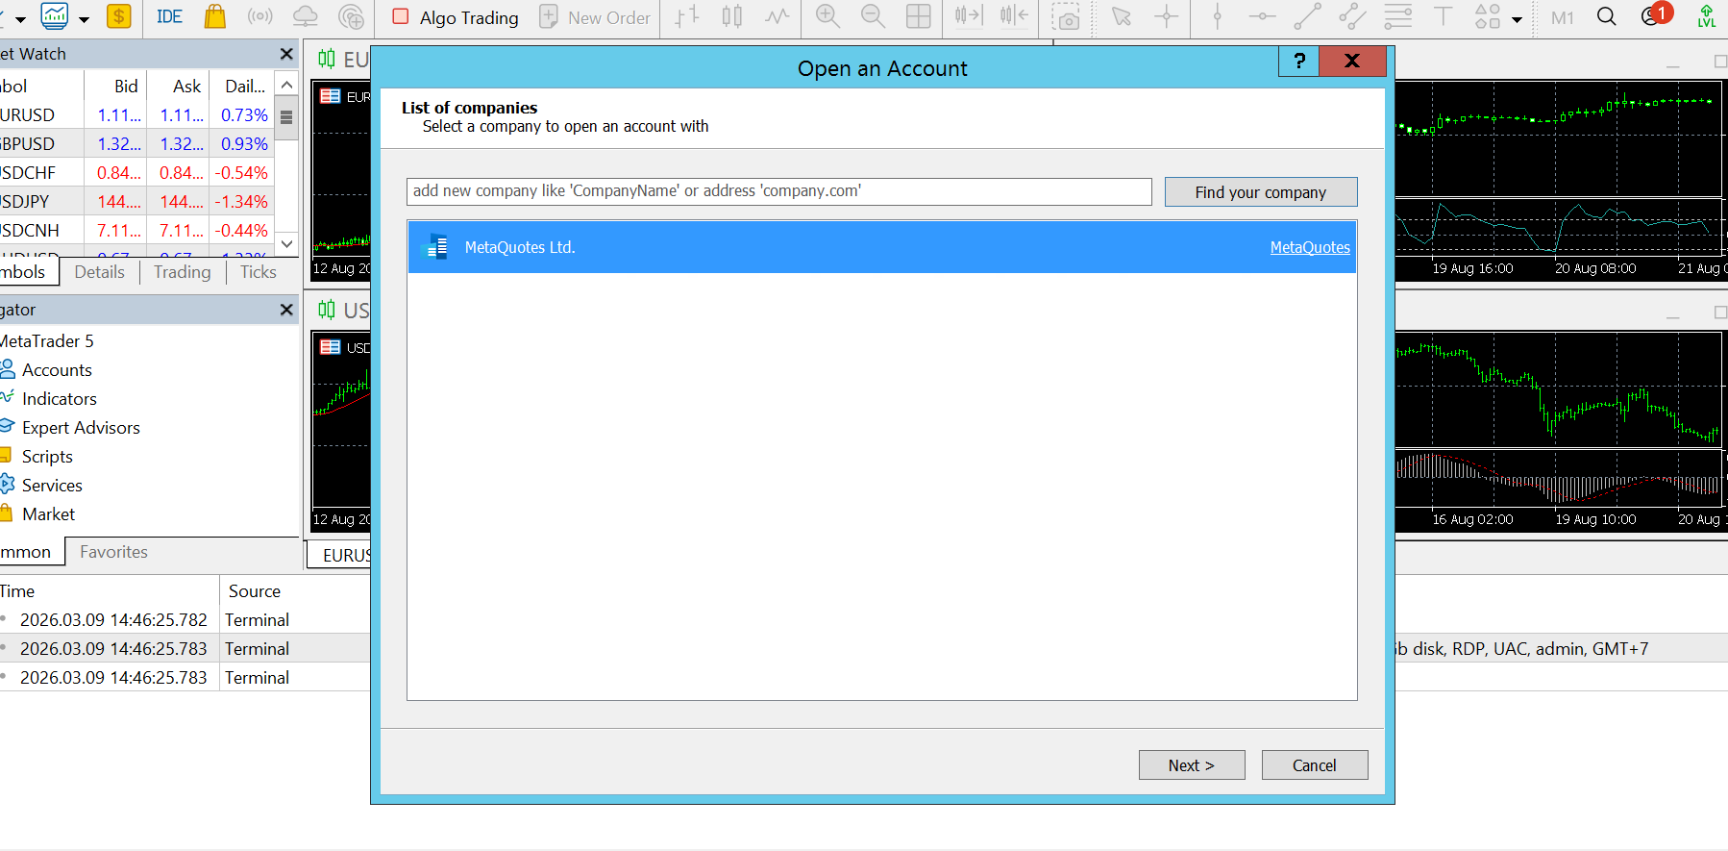Image resolution: width=1728 pixels, height=851 pixels.
Task: Open the Market shopping bag icon
Action: point(215,17)
